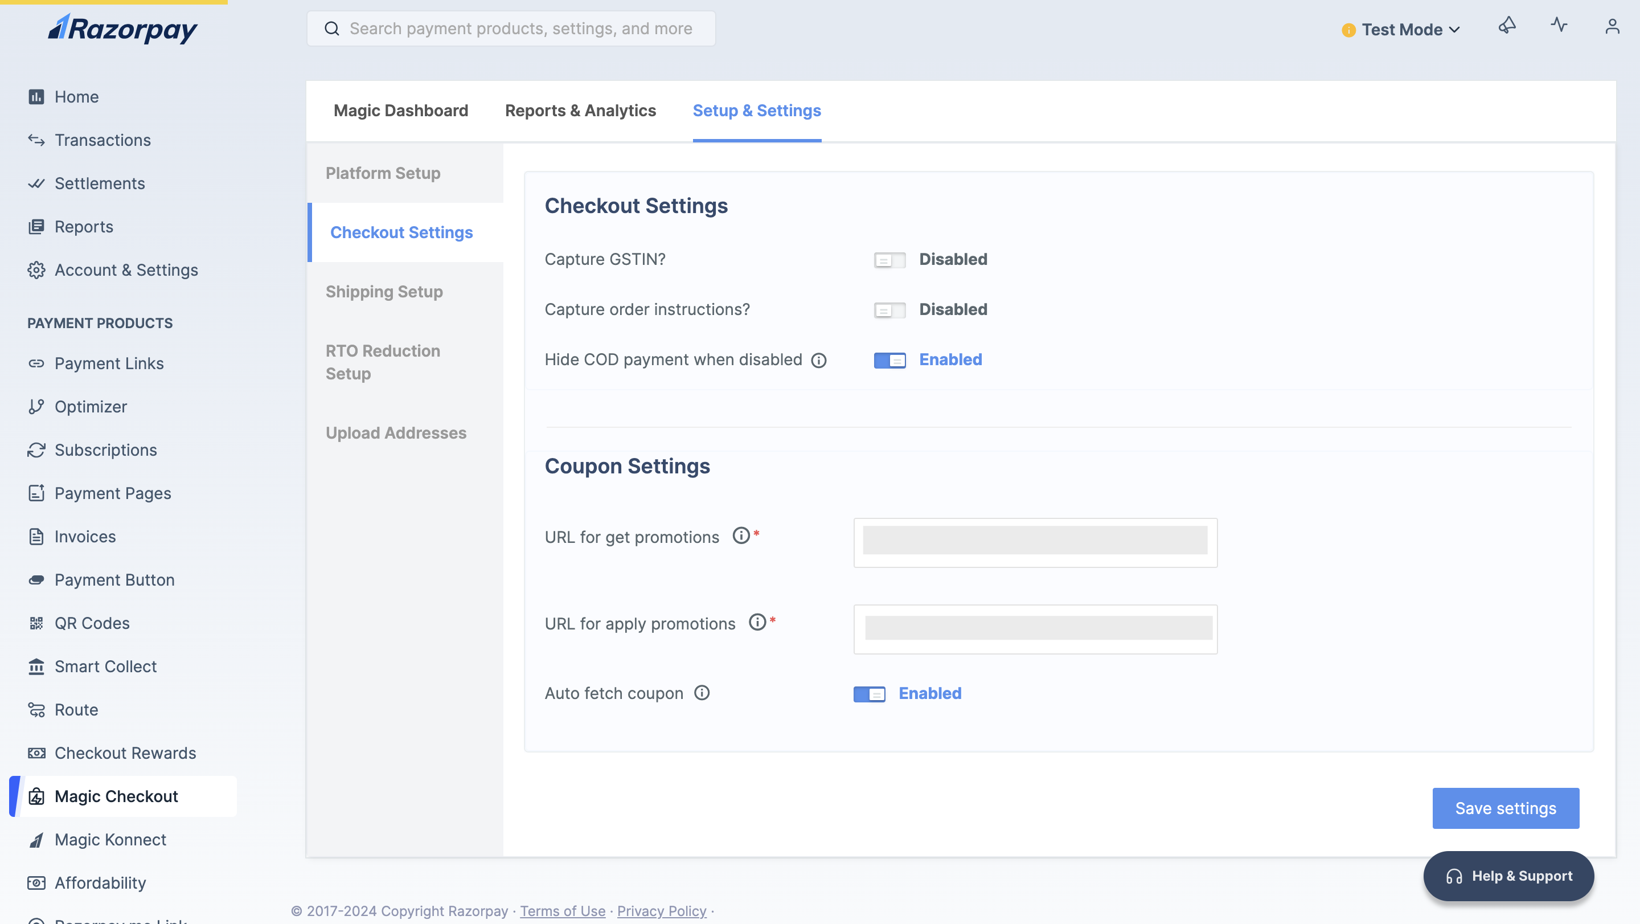The image size is (1640, 924).
Task: Click info icon beside Hide COD payment
Action: (x=819, y=361)
